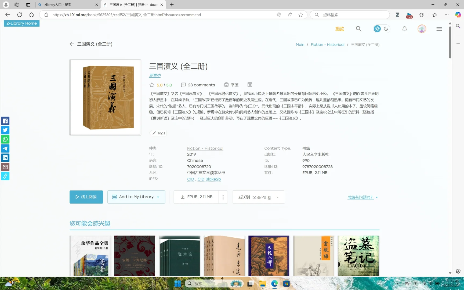Image resolution: width=464 pixels, height=290 pixels.
Task: Star-rate the book using the star icon
Action: tap(152, 85)
